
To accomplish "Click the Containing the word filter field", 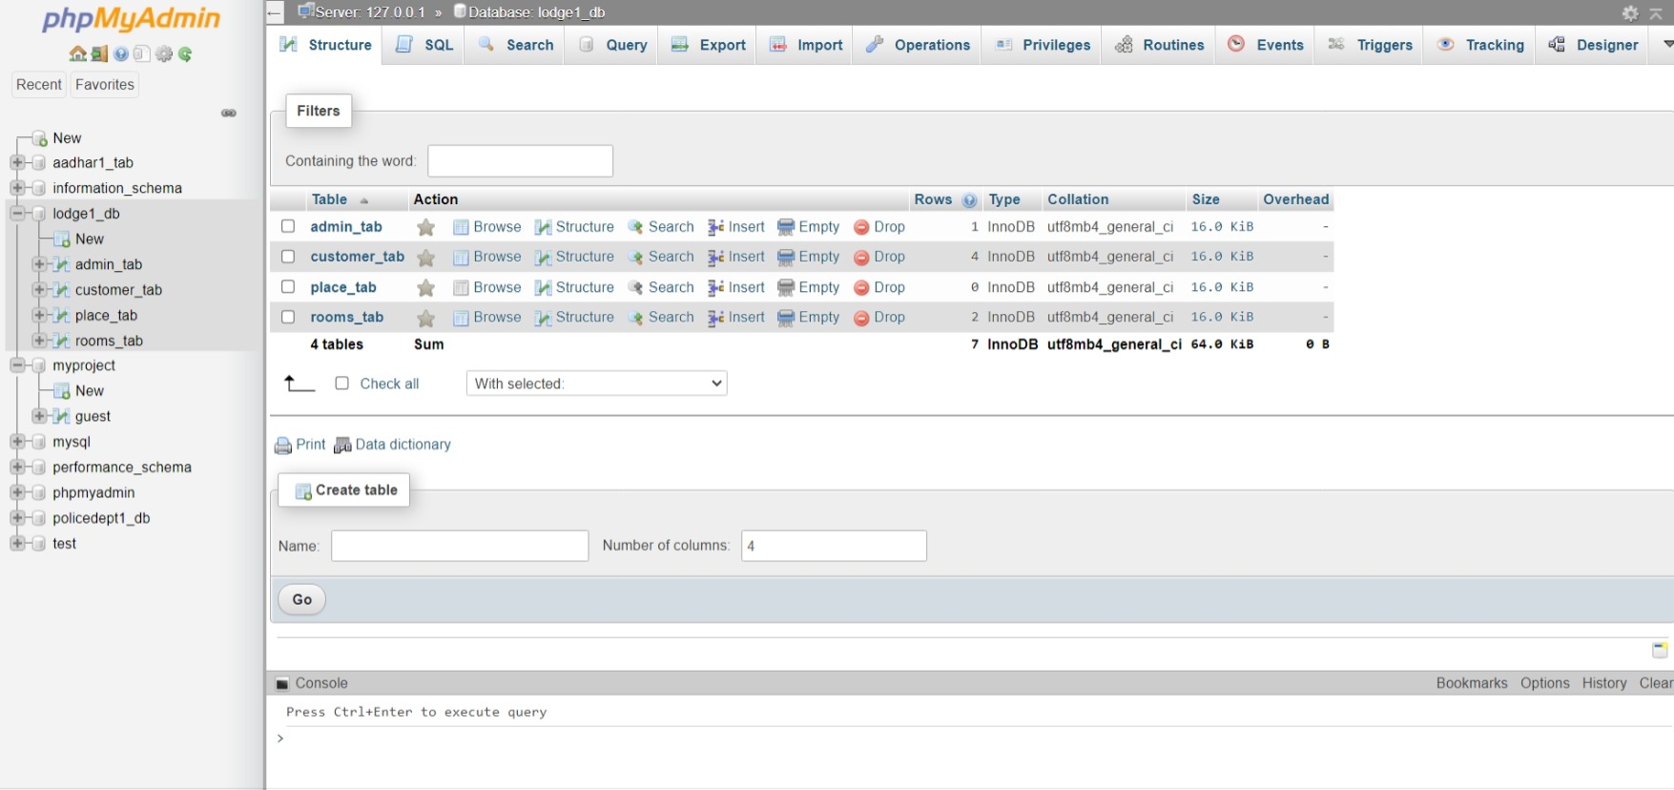I will (520, 161).
